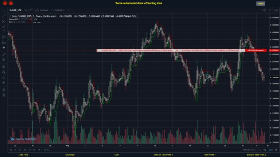Click the SUGAR_USD symbol search field

pos(15,10)
